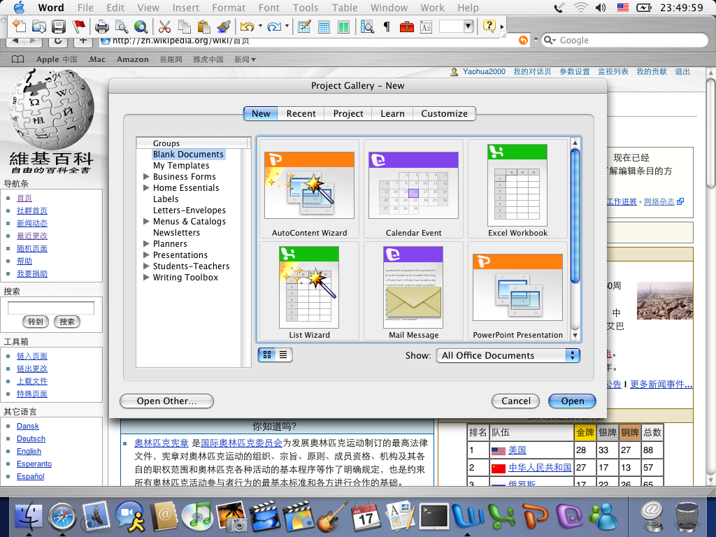
Task: Expand the Planners group
Action: pyautogui.click(x=146, y=243)
